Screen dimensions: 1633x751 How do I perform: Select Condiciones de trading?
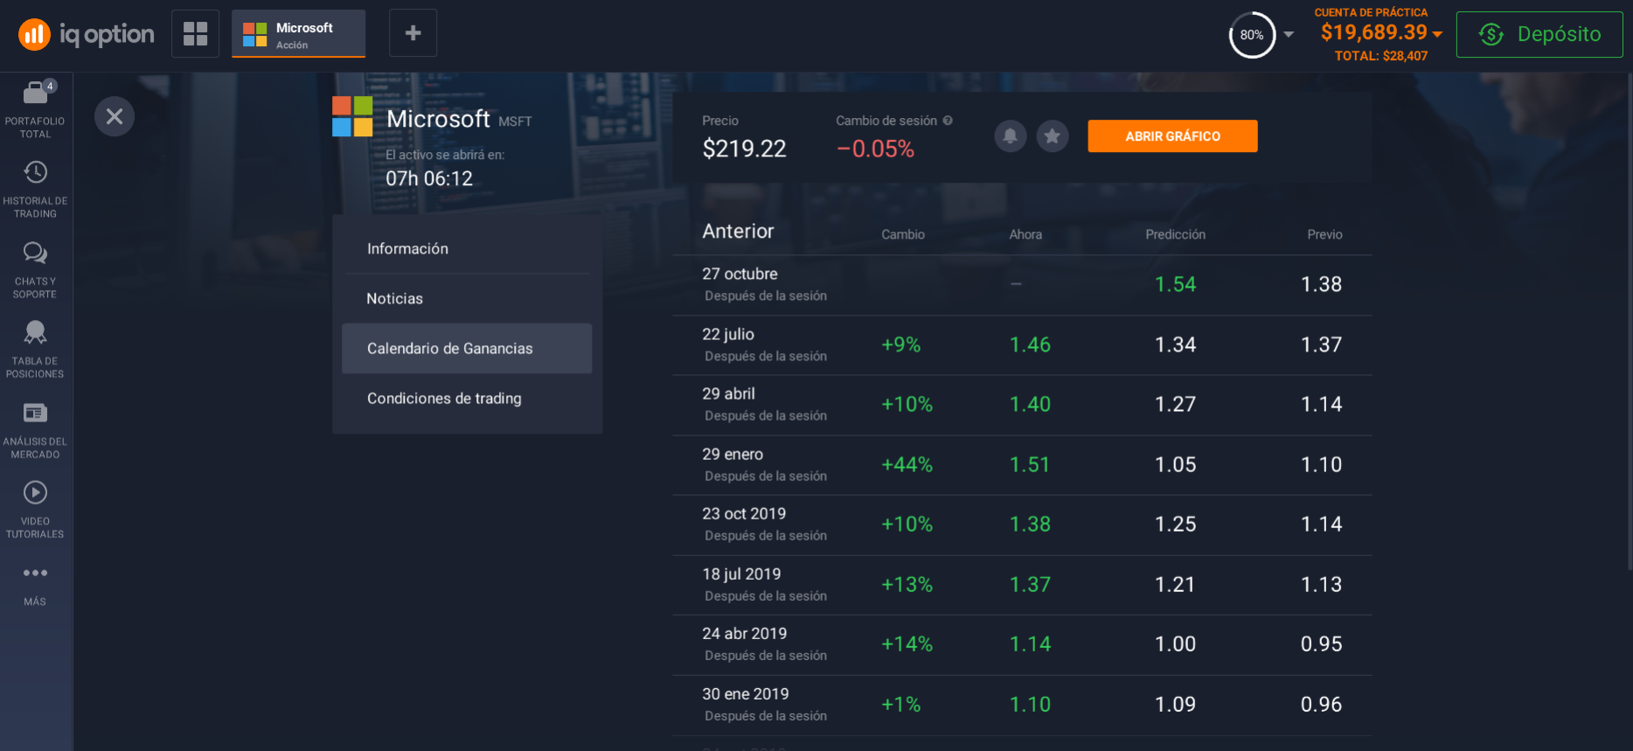click(467, 399)
